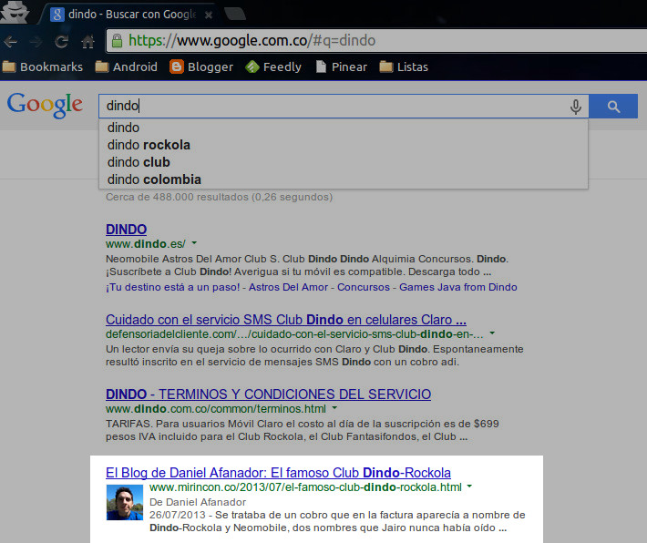The width and height of the screenshot is (647, 543).
Task: Click the Pinear bookmarklet
Action: (x=341, y=67)
